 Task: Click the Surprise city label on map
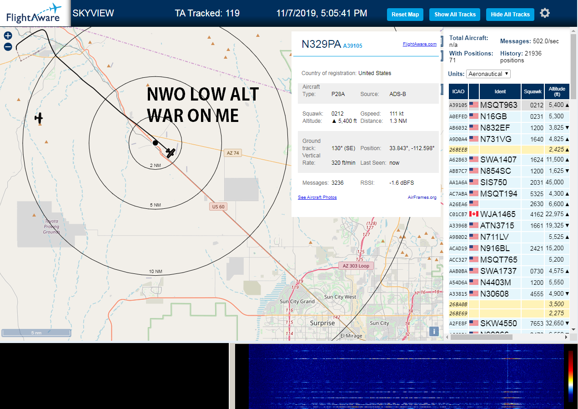click(322, 323)
